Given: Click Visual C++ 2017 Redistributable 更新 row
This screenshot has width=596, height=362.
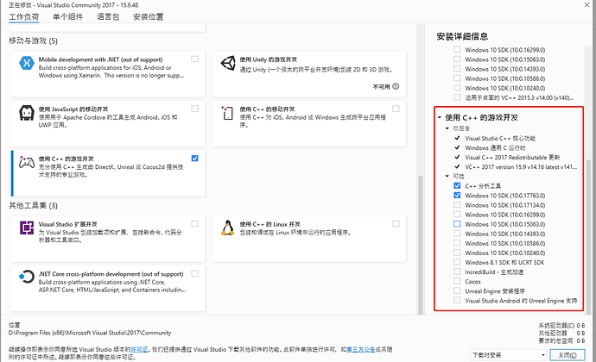Looking at the screenshot, I should pyautogui.click(x=512, y=157).
